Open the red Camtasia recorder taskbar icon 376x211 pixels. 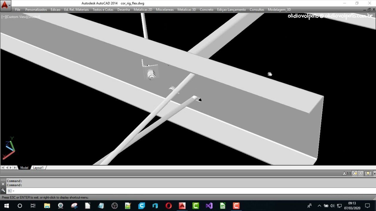point(236,206)
